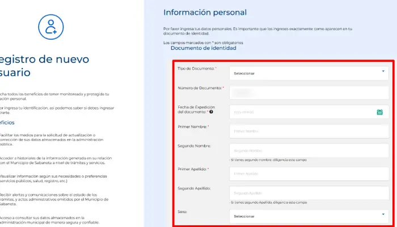Click the benefit text about 'Recibir alertas y comunicaciones'
The width and height of the screenshot is (397, 227).
[54, 199]
